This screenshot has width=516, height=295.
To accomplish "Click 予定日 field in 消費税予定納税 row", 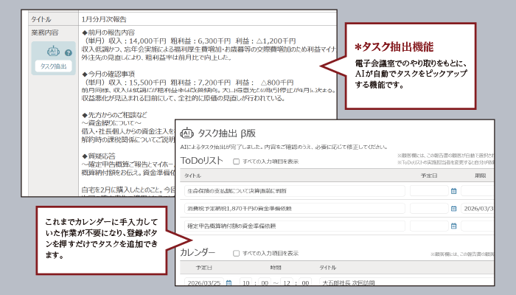I will coord(429,209).
